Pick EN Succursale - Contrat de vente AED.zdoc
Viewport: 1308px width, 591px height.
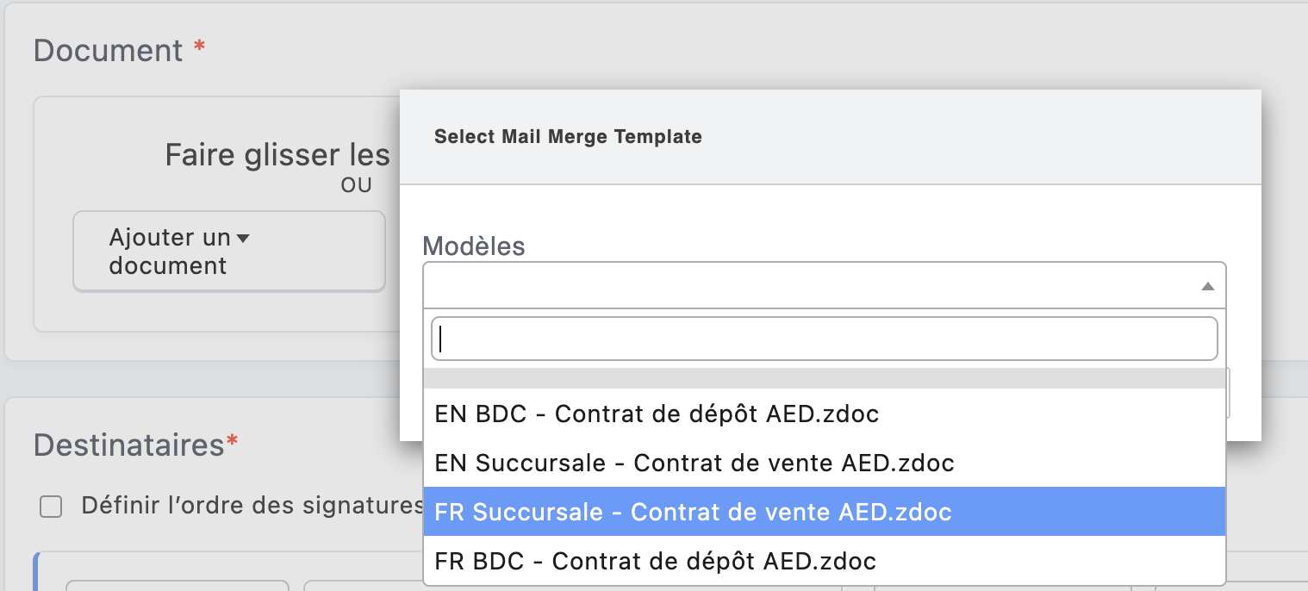tap(694, 463)
